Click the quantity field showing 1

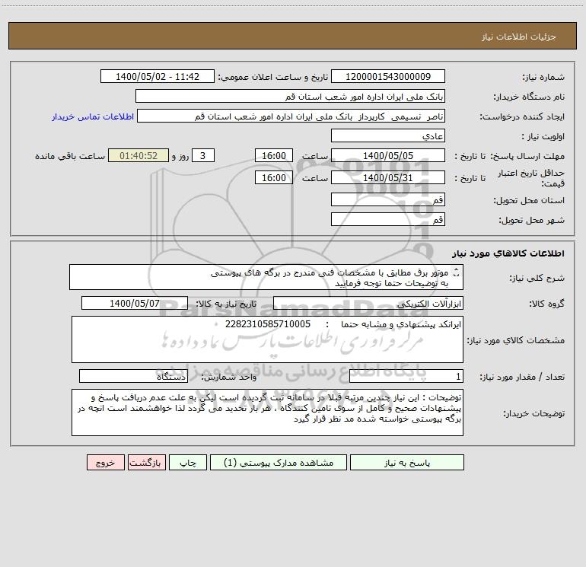pos(406,377)
